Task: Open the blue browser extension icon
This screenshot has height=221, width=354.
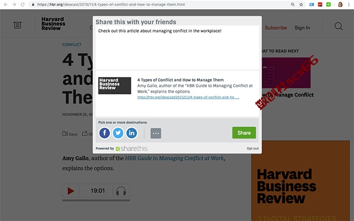Action: (x=311, y=4)
